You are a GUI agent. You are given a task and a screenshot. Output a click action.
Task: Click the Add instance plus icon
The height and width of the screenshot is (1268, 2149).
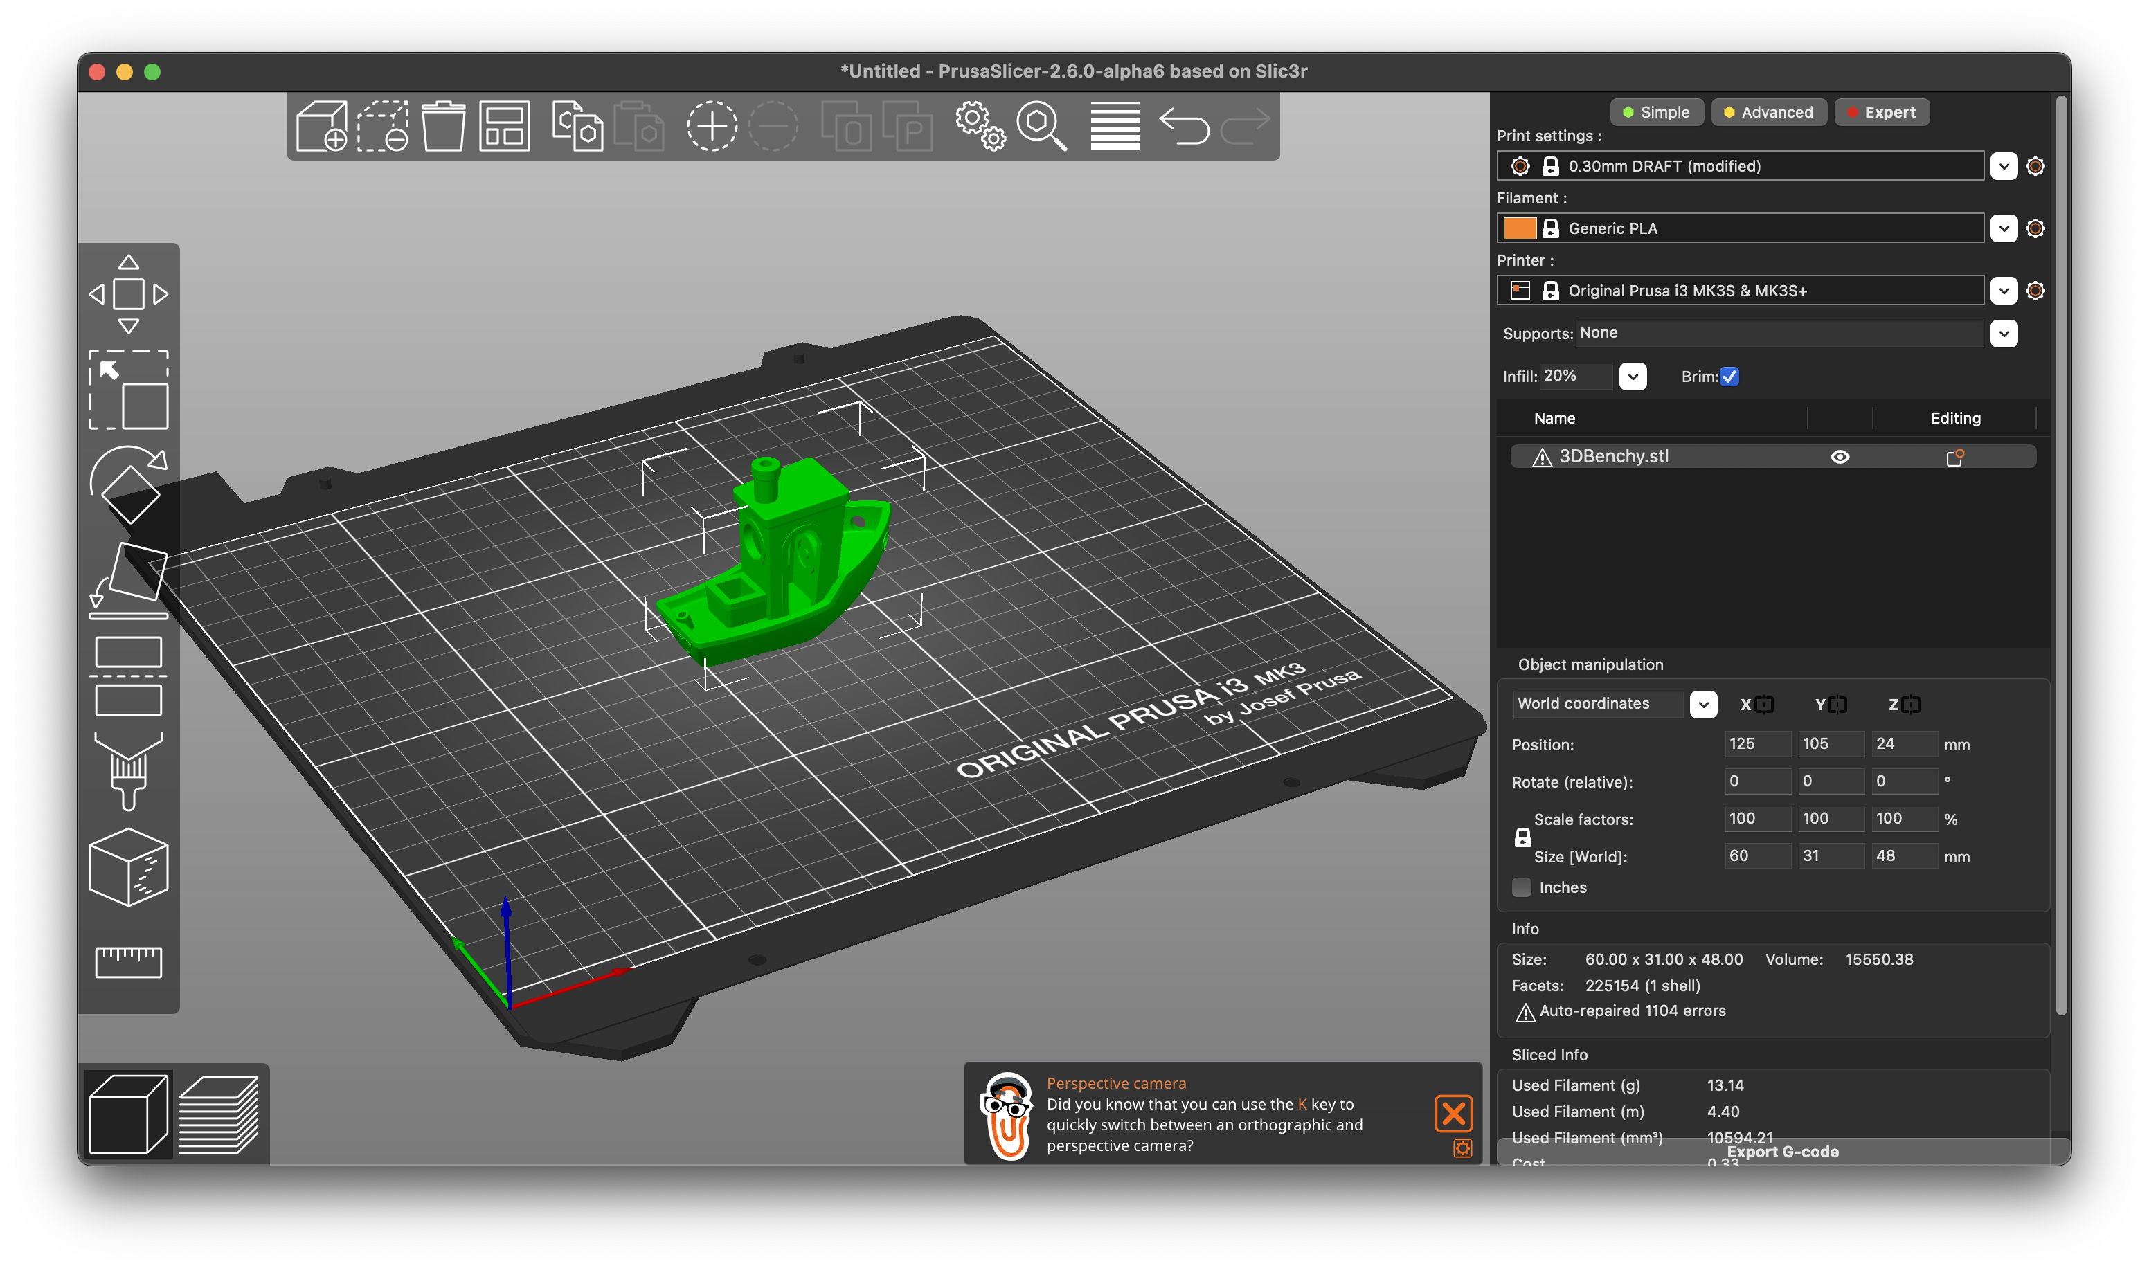[x=712, y=127]
